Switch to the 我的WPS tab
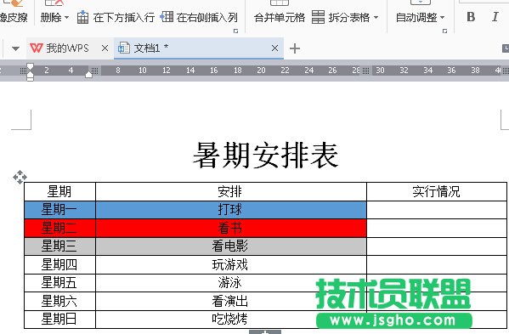 coord(67,48)
